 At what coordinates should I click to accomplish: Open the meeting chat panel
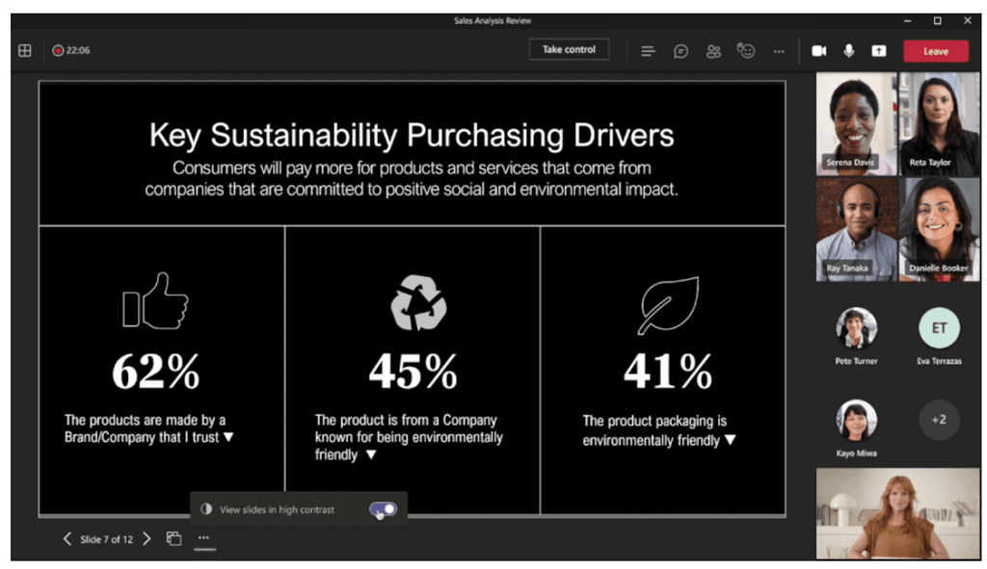680,51
